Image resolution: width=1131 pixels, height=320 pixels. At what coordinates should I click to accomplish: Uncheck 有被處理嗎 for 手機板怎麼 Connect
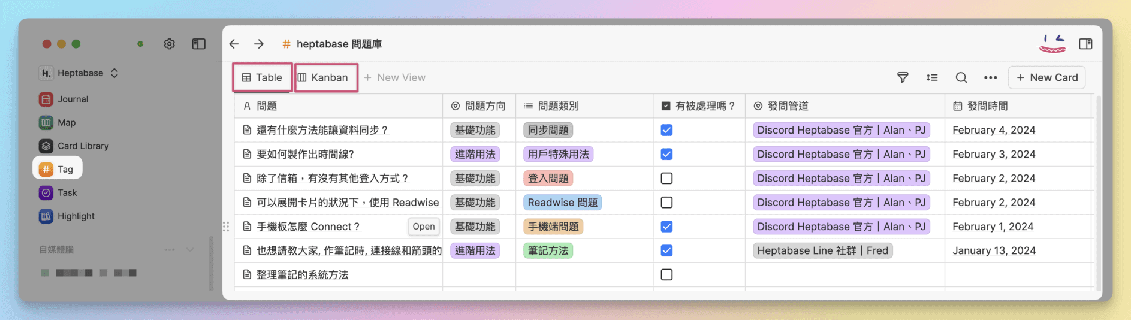click(666, 227)
